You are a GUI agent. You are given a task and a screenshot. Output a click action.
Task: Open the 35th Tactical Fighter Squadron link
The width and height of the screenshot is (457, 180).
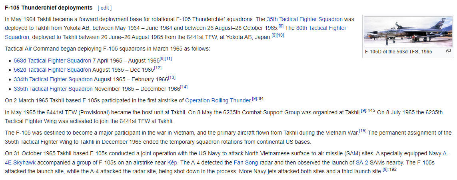click(x=305, y=20)
